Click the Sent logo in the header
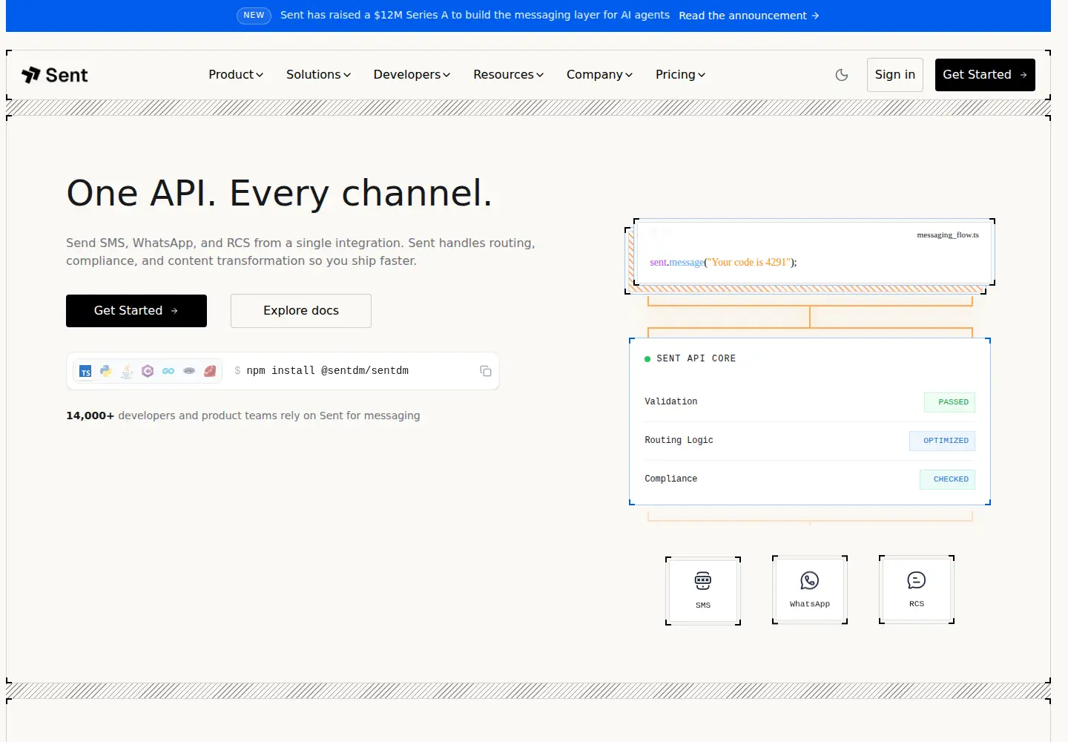 coord(55,75)
